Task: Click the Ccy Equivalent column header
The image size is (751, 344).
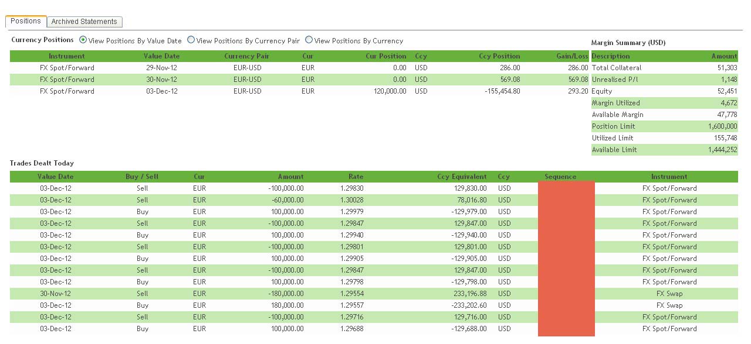Action: tap(462, 177)
